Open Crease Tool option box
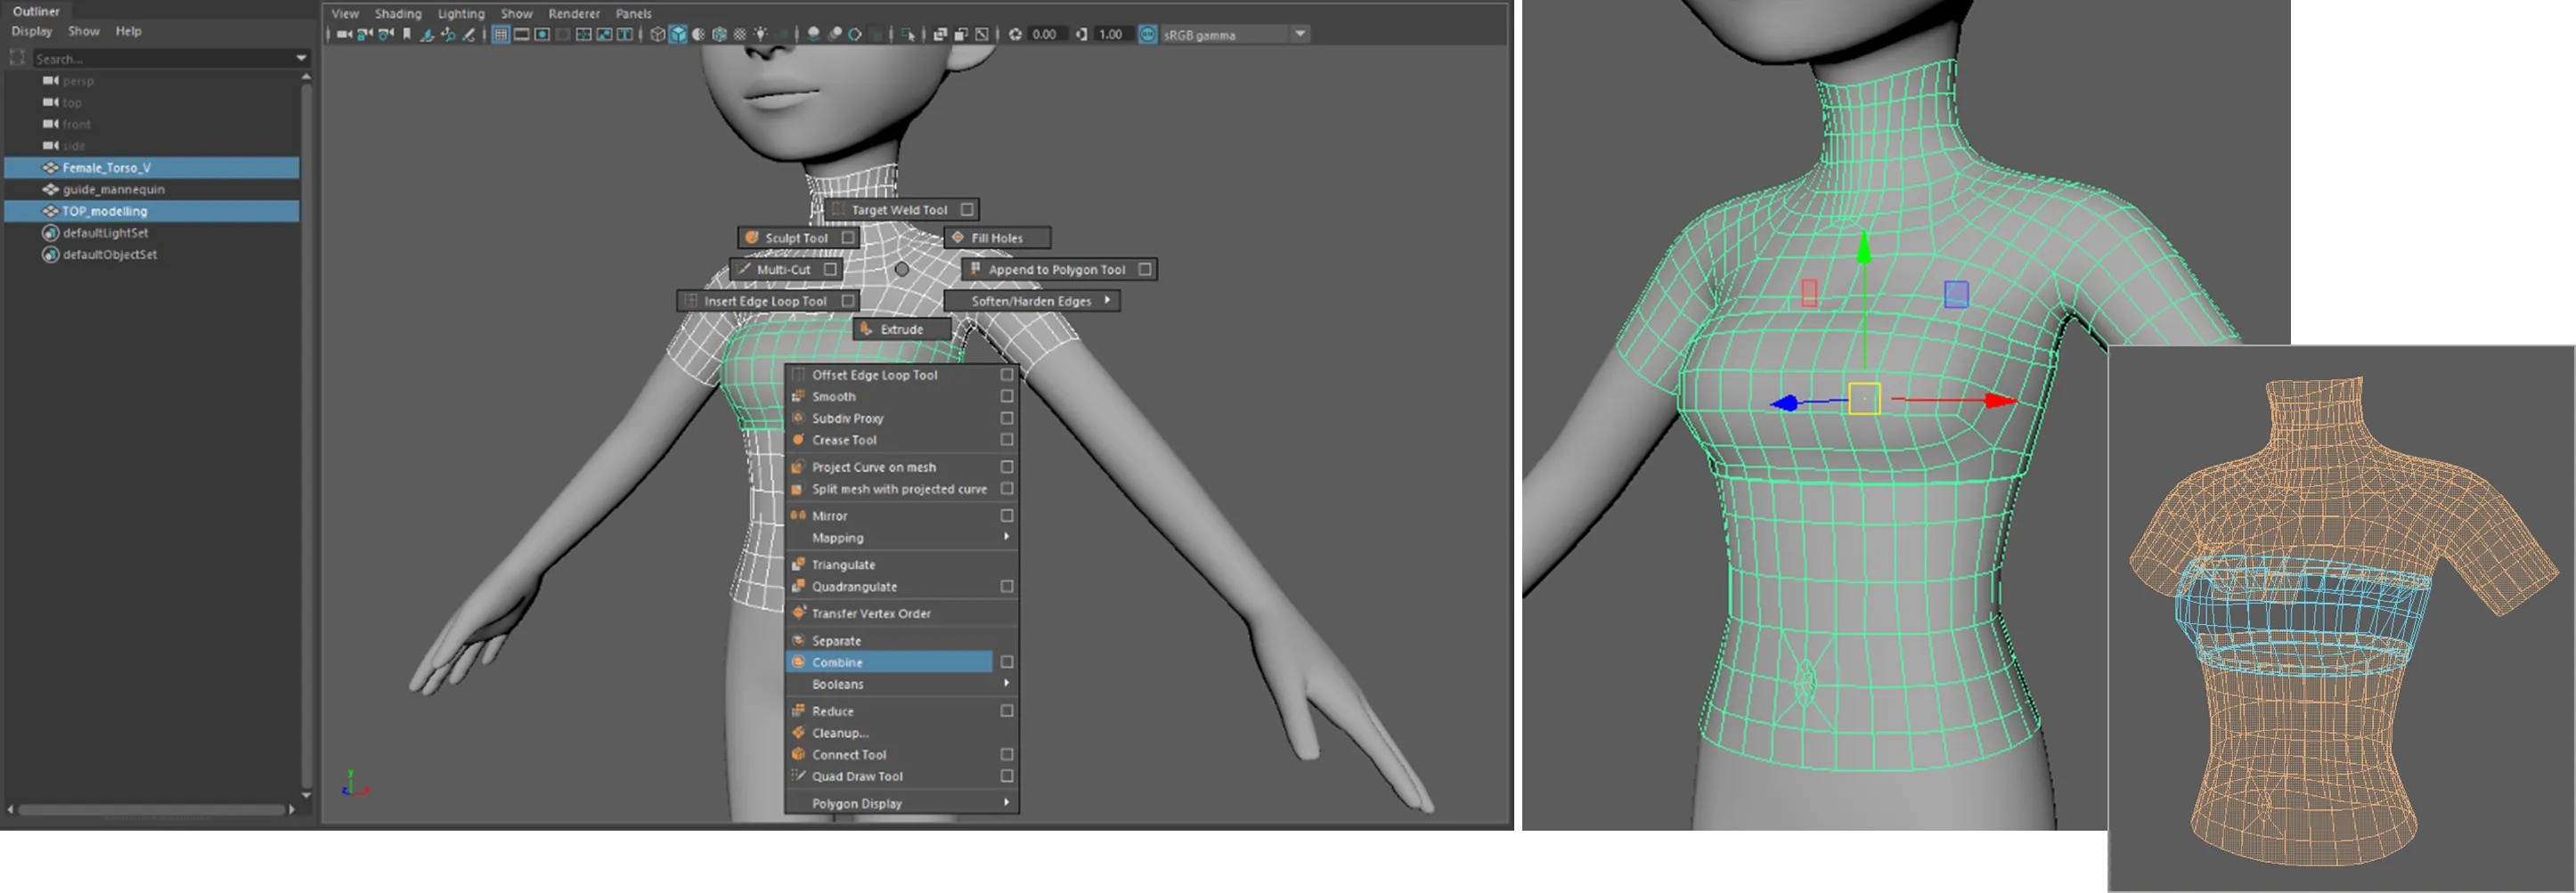This screenshot has width=2576, height=893. (x=1007, y=440)
